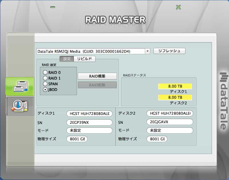Screen dimensions: 229x180
Task: Click the リフレッシュ button
Action: 169,51
